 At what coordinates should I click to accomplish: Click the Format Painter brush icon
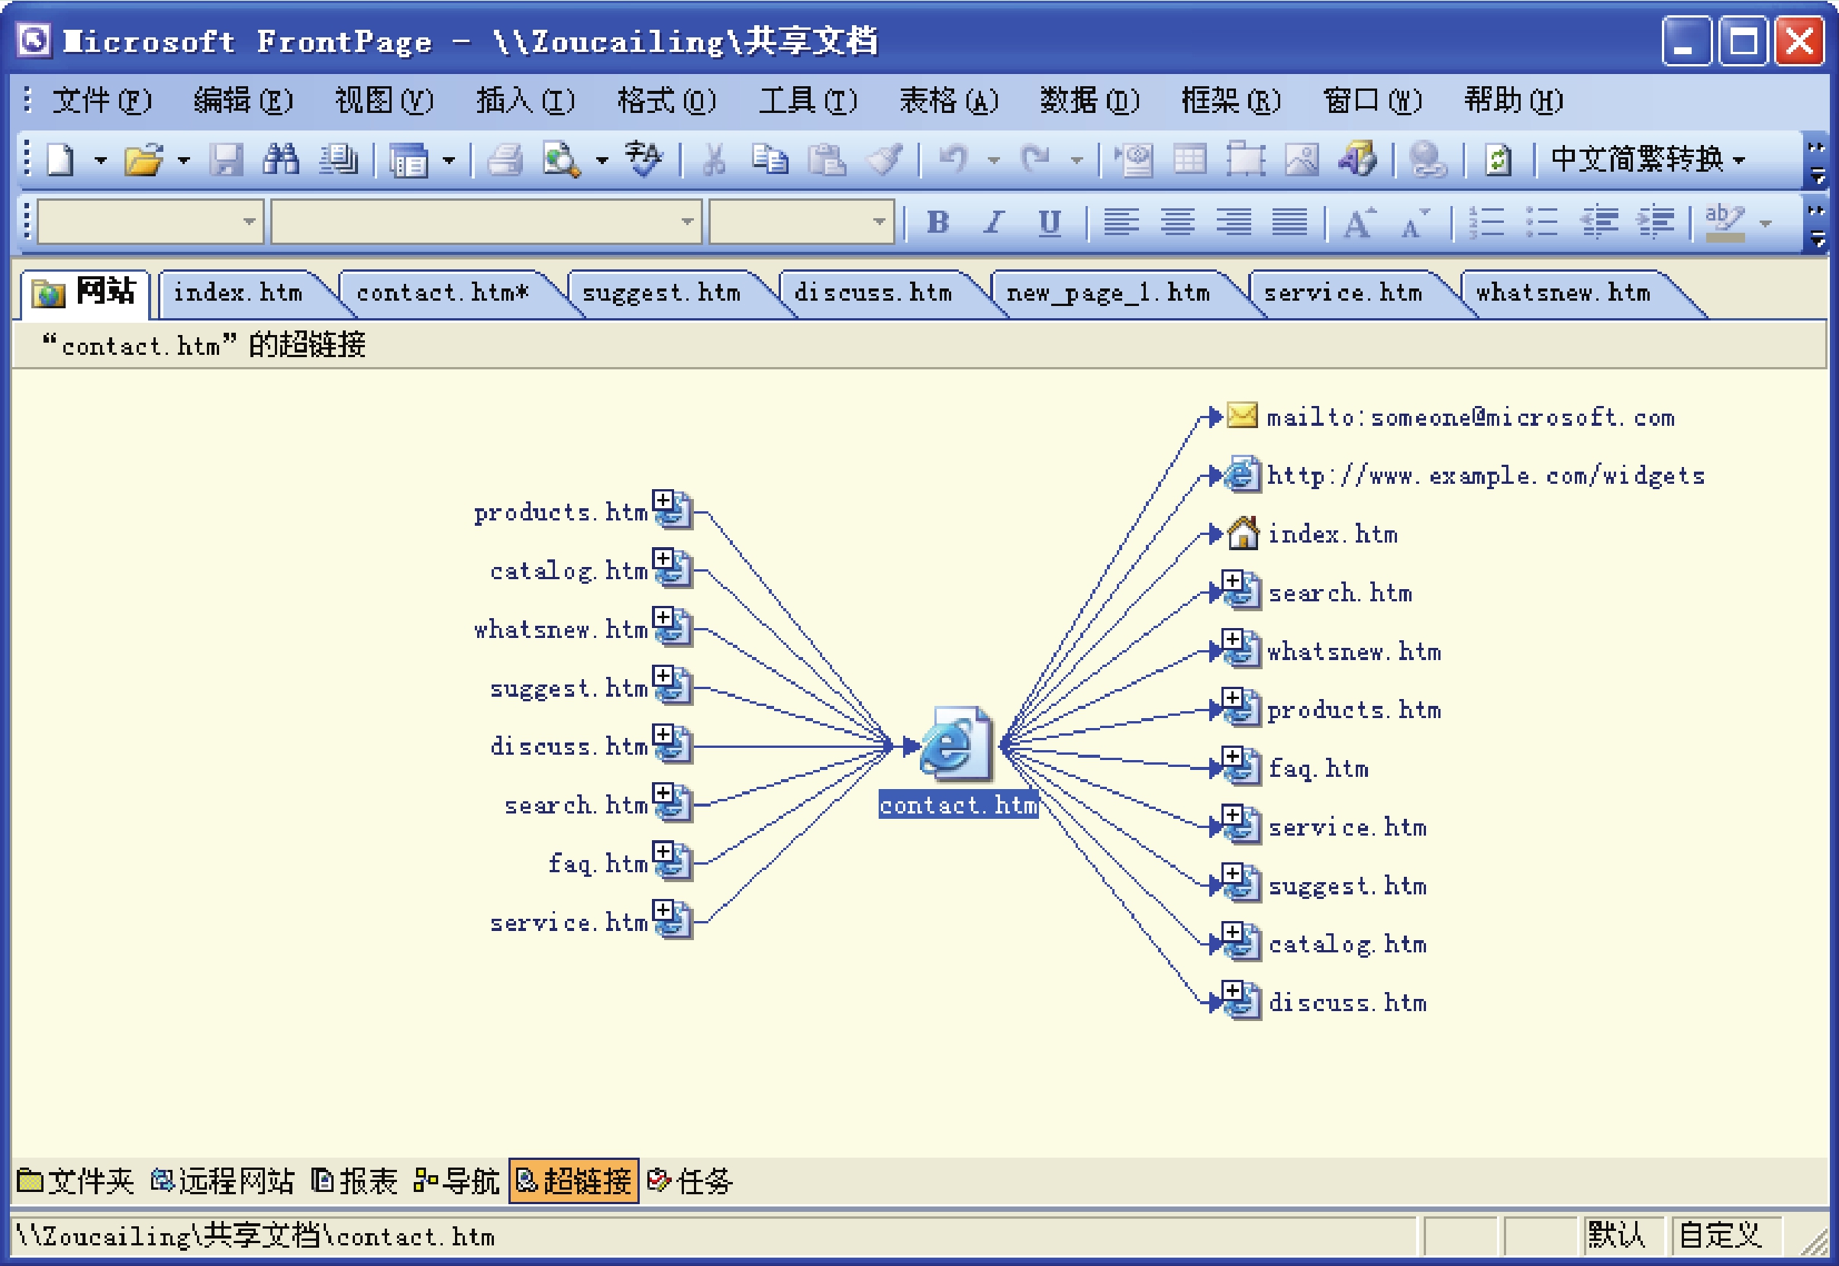click(x=884, y=160)
